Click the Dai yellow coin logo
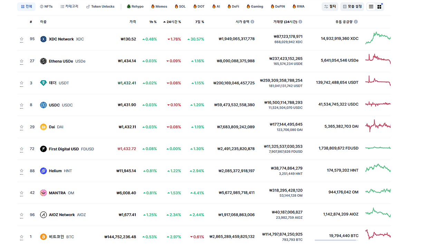442x244 pixels. pyautogui.click(x=43, y=127)
